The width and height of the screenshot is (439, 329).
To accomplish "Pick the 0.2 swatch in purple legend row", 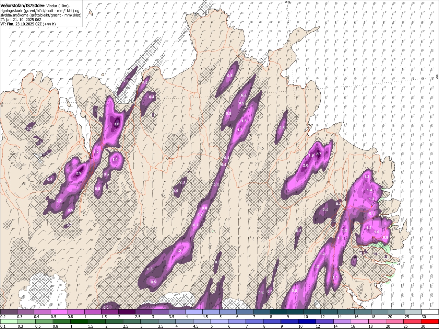I will [9, 311].
